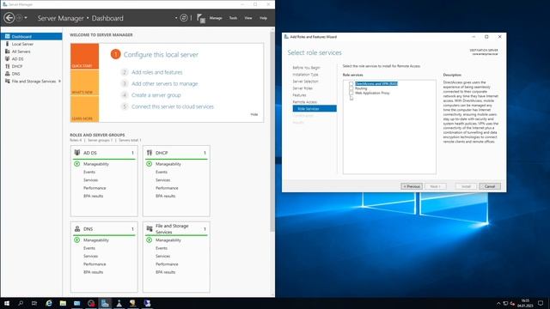
Task: Click the AD DS tile title icon
Action: point(77,153)
